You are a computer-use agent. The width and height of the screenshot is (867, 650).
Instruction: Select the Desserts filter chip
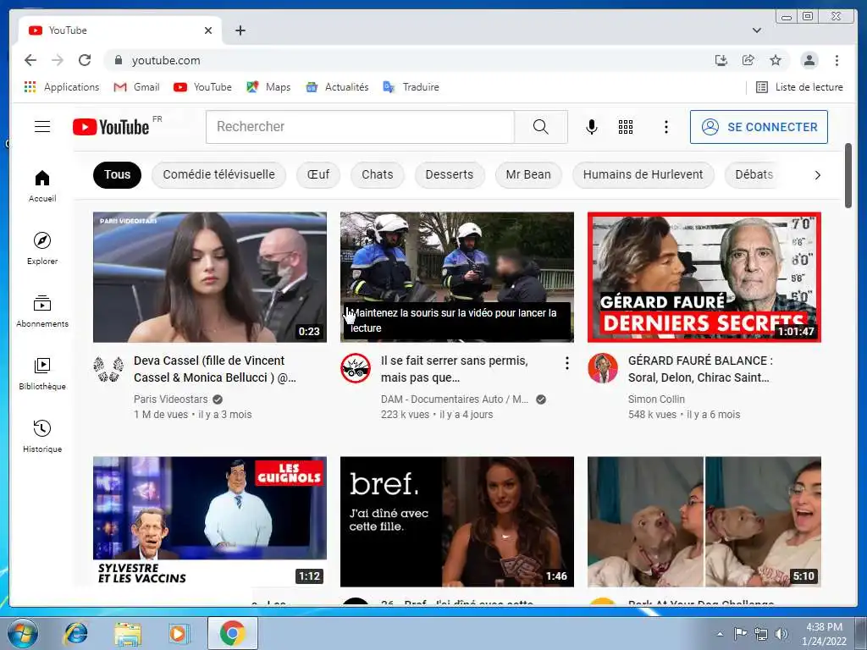pos(449,174)
